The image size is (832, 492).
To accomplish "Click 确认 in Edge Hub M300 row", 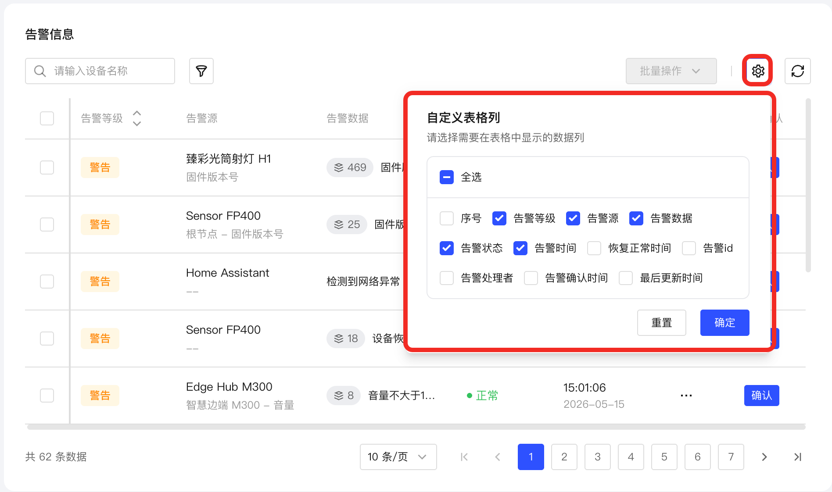I will (761, 396).
